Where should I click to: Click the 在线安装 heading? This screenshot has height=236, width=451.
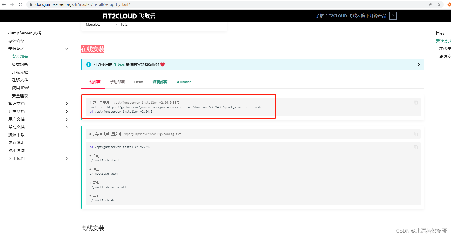pos(93,49)
